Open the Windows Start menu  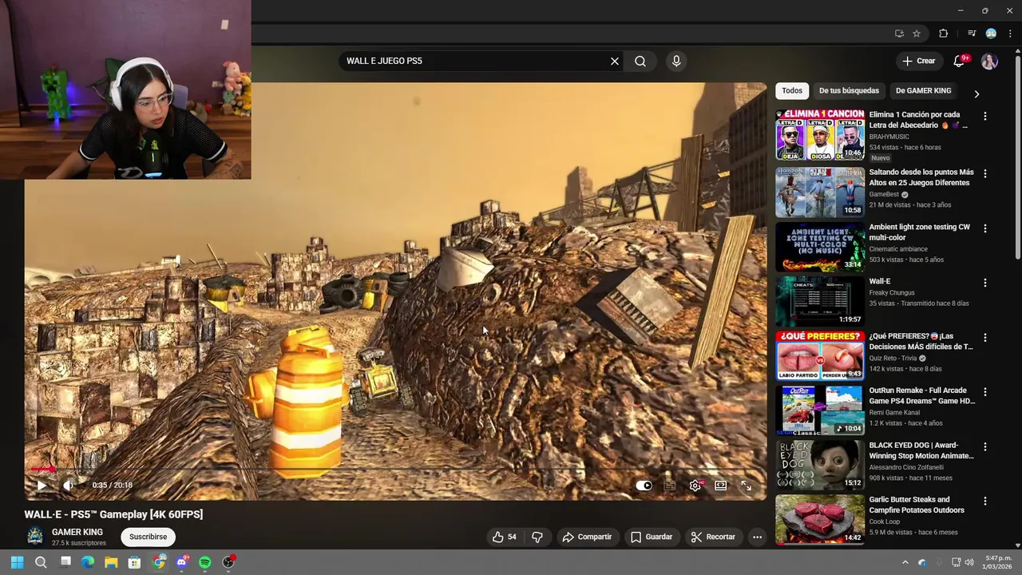[x=17, y=562]
